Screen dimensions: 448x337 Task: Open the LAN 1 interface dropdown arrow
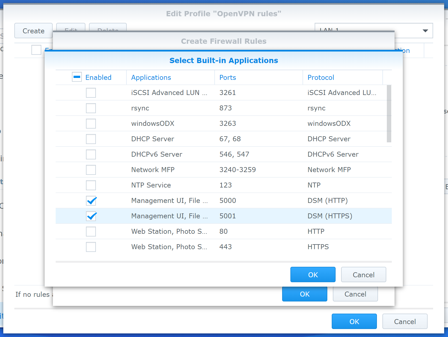(x=425, y=31)
